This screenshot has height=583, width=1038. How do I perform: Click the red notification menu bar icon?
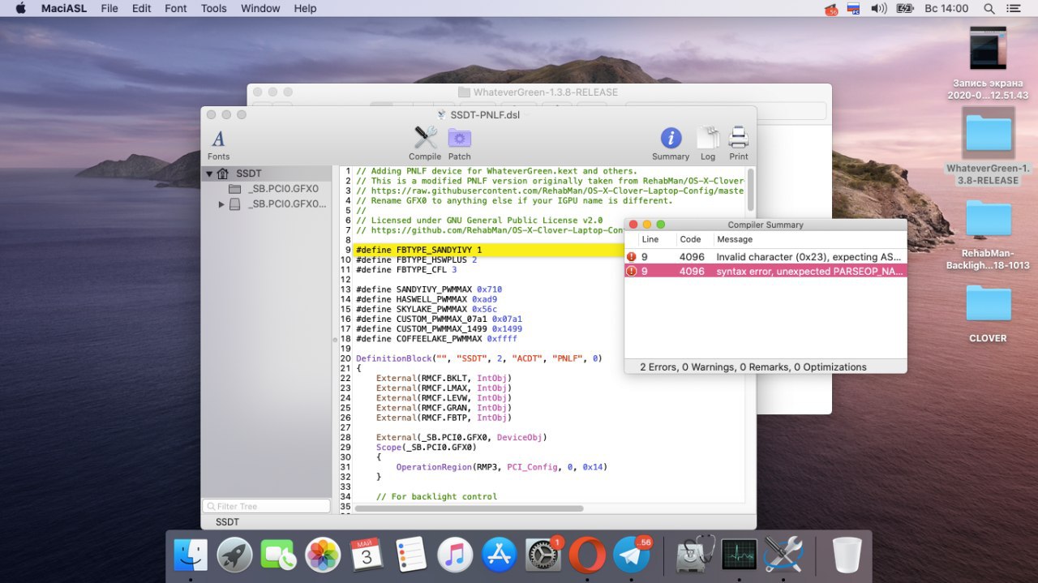pos(831,9)
